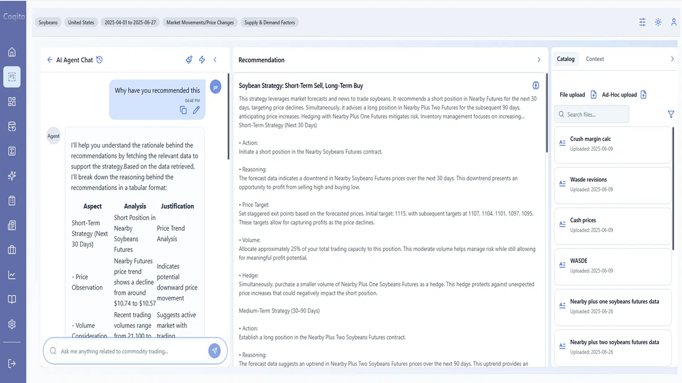Toggle light theme sun icon

pyautogui.click(x=658, y=22)
